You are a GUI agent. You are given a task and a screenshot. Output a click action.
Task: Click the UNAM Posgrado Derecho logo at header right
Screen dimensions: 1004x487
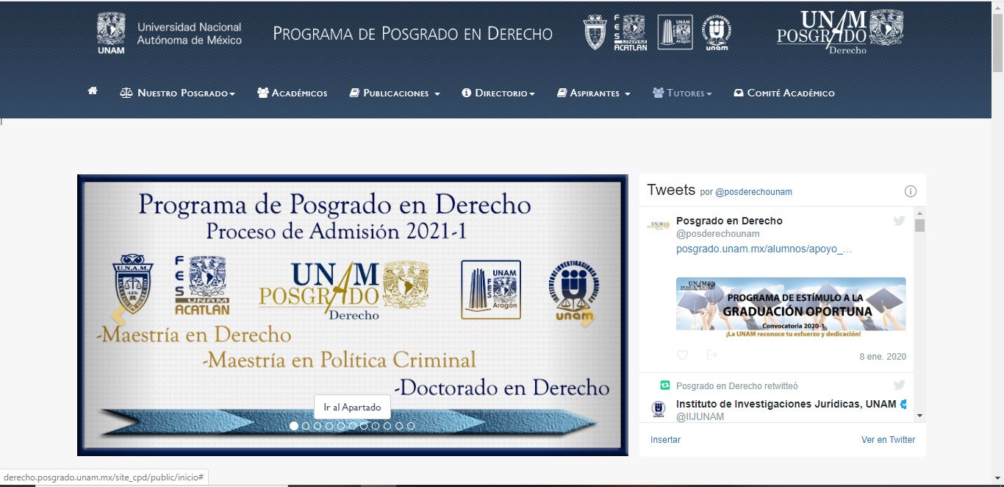[840, 32]
